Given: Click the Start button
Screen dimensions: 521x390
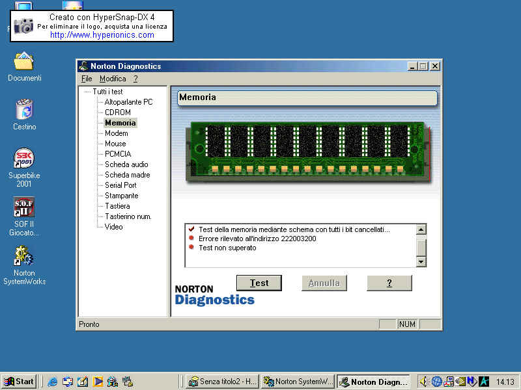Looking at the screenshot, I should tap(20, 382).
